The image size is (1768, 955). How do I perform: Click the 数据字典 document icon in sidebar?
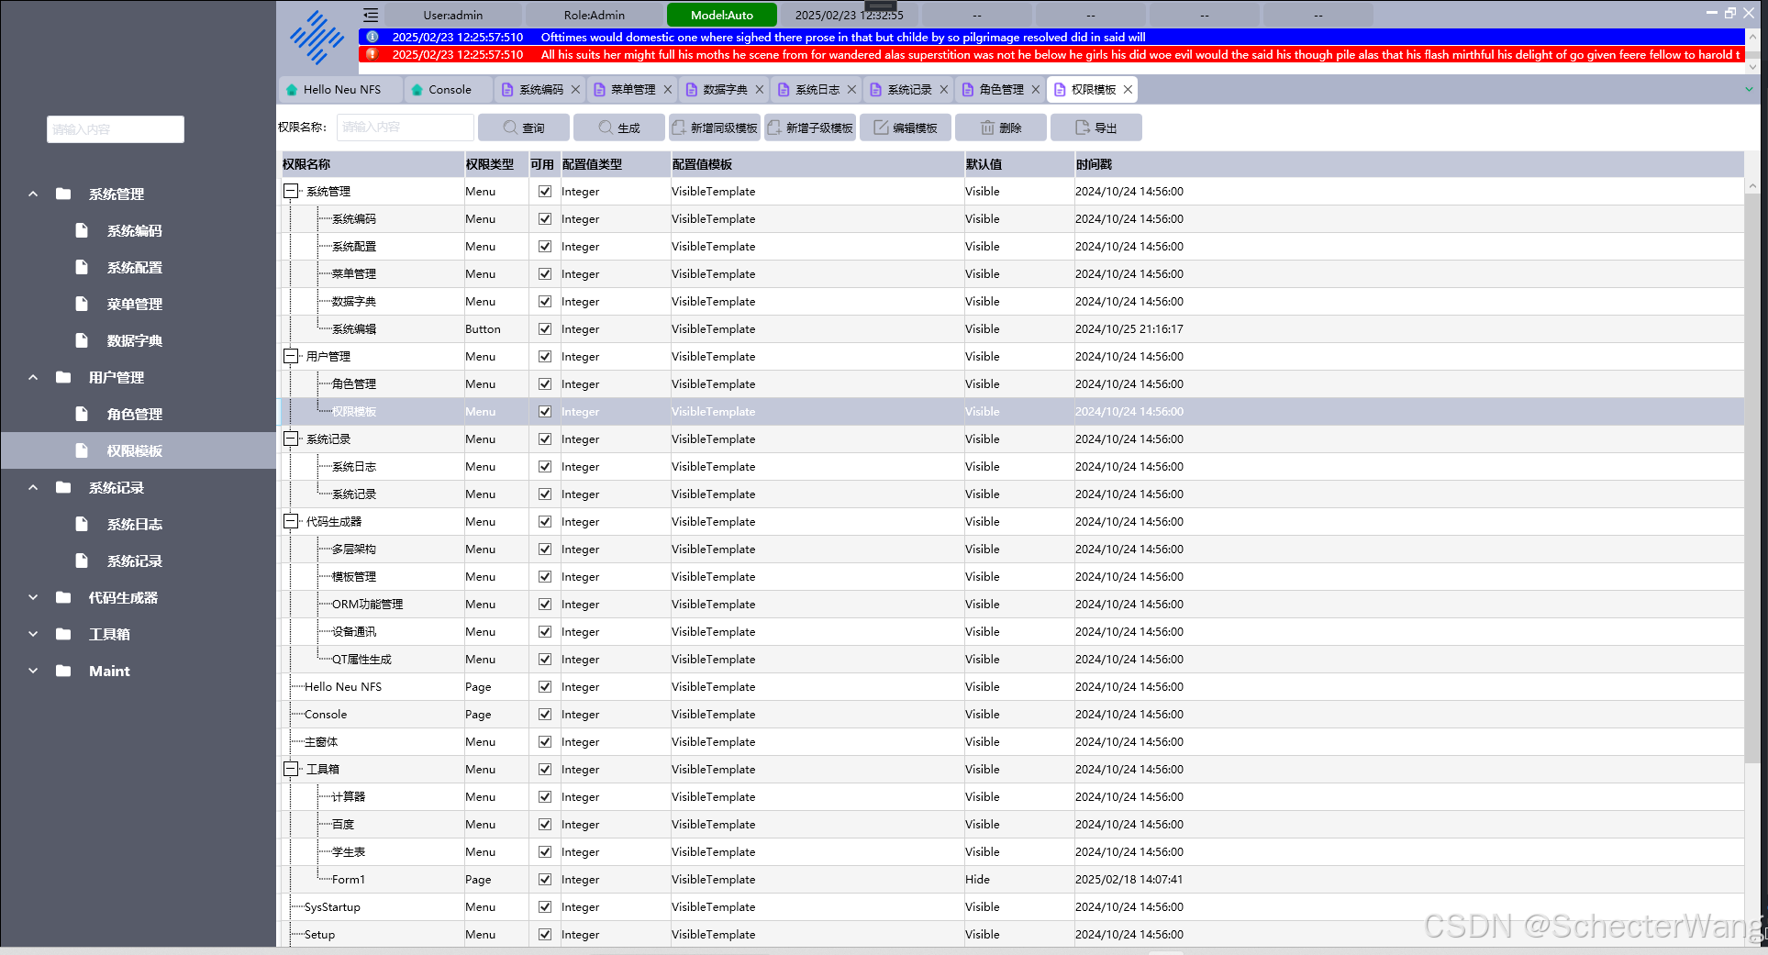(x=82, y=340)
